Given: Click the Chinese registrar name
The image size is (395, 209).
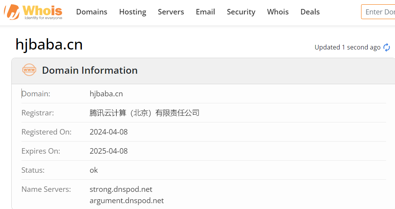Looking at the screenshot, I should click(x=144, y=113).
